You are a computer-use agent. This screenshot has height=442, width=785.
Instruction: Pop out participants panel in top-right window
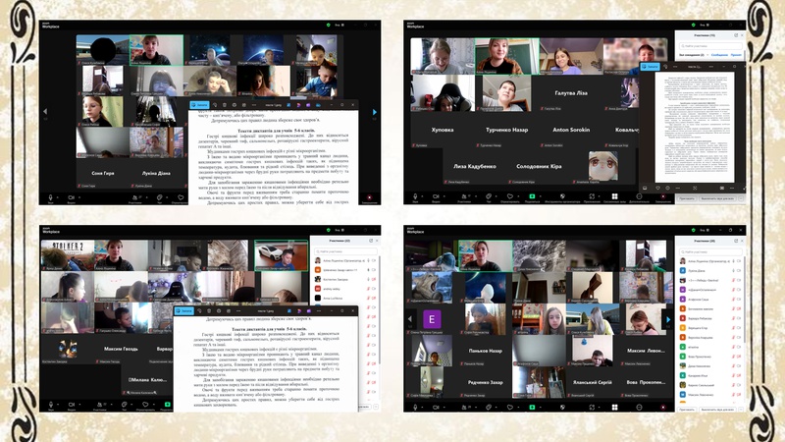736,35
